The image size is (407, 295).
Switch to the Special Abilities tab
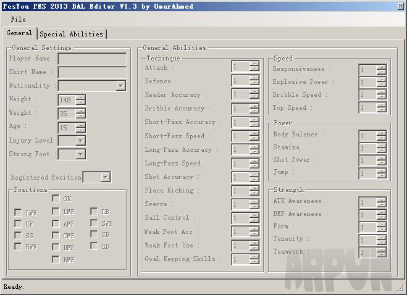(72, 34)
